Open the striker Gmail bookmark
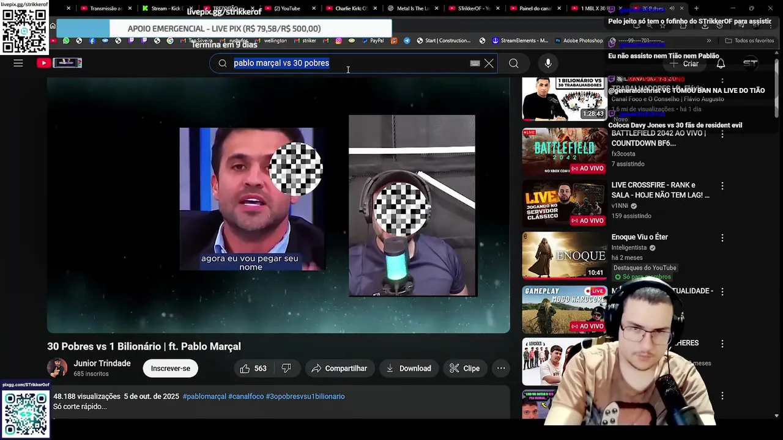The image size is (783, 440). [305, 41]
